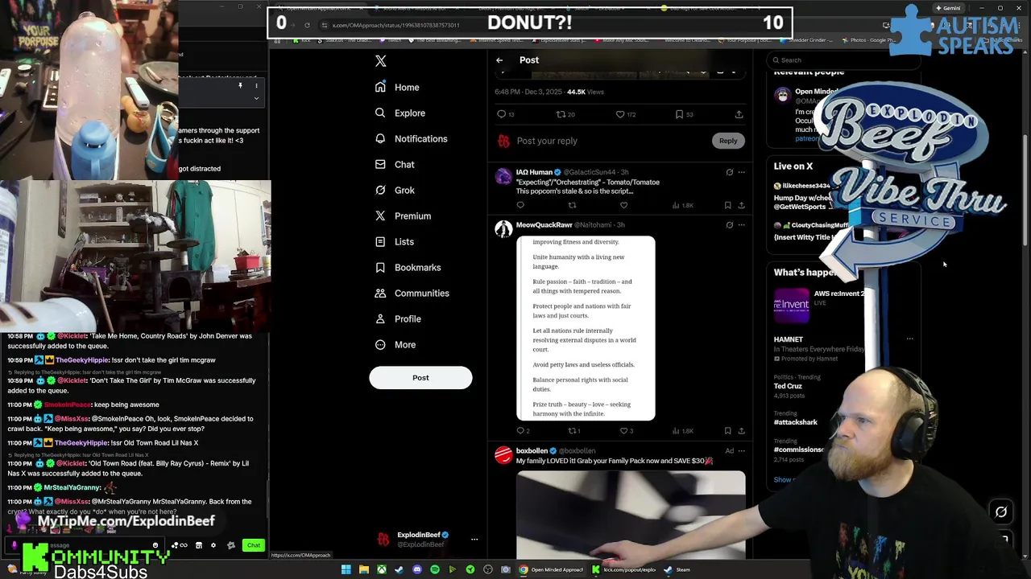The image size is (1031, 579).
Task: Click the gray Reply button
Action: pos(728,141)
